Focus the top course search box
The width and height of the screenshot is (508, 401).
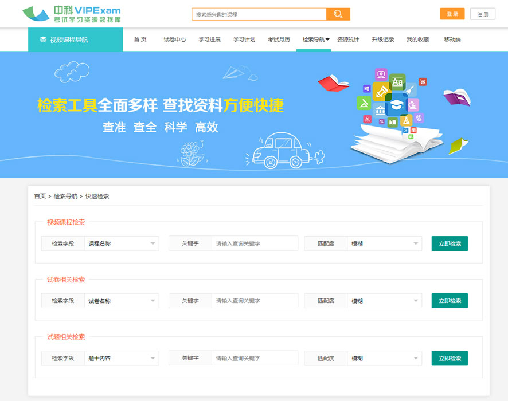pos(259,14)
